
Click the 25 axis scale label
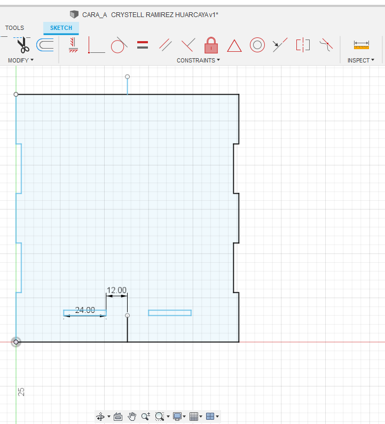tap(21, 392)
